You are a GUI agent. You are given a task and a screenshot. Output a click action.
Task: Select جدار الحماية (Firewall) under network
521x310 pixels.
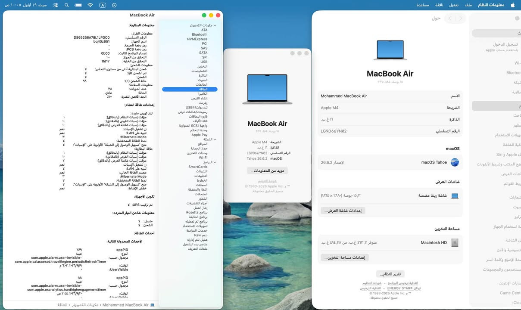[x=200, y=149]
